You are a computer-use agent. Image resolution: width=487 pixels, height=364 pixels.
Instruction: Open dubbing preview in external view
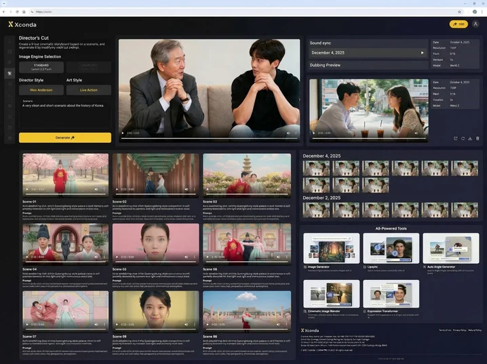point(455,138)
